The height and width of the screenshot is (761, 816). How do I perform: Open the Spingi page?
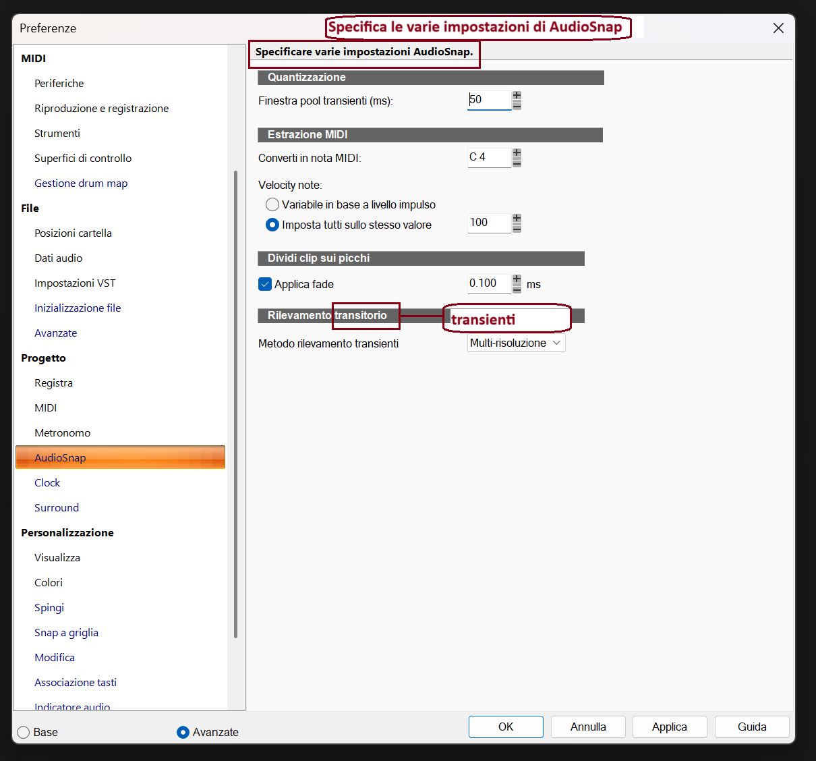49,607
